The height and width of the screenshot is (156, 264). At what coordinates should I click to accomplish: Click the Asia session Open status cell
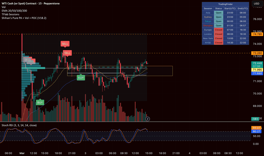pos(218,13)
